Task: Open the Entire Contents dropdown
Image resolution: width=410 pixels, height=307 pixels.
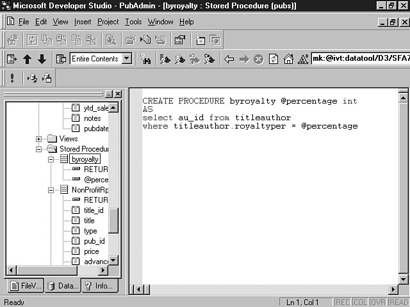Action: 126,59
